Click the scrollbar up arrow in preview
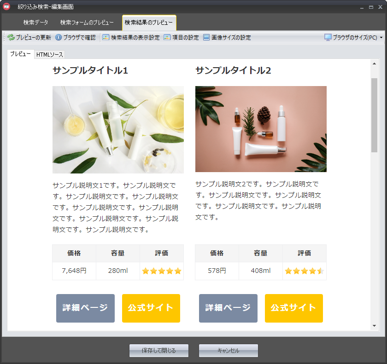 (374, 64)
